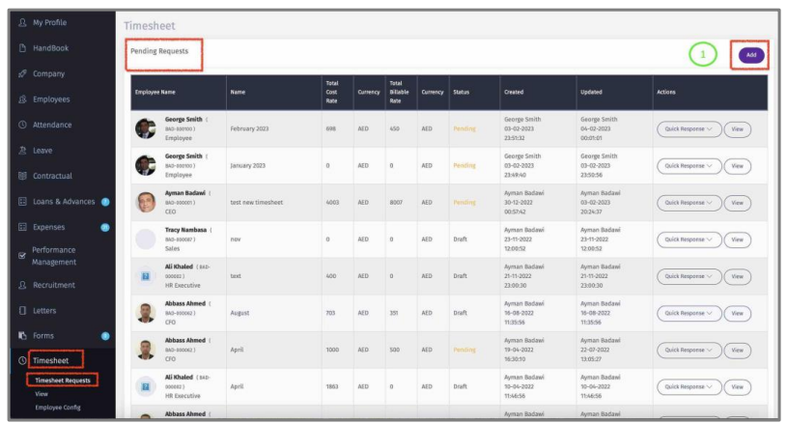View George Smith's January 2023 timesheet
787x423 pixels.
[x=738, y=166]
